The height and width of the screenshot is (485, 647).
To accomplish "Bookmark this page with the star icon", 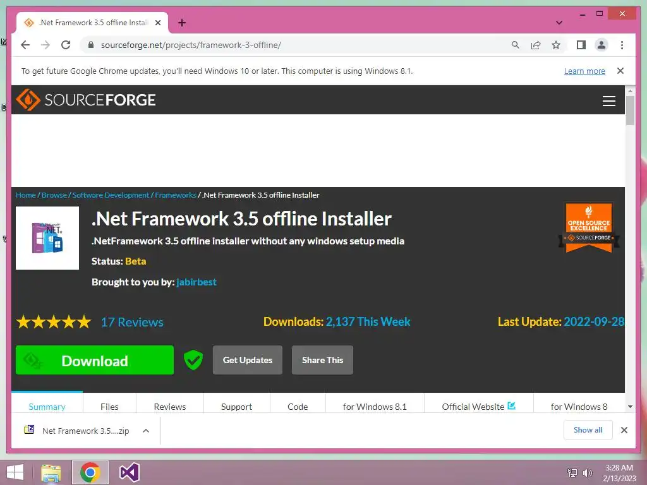I will click(x=556, y=45).
